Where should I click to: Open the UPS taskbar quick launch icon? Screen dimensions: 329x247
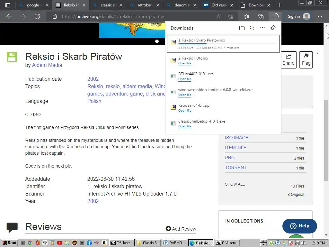point(75,243)
